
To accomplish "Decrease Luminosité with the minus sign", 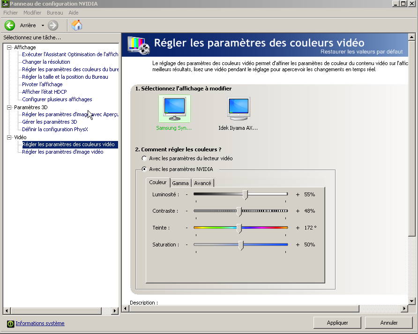I will (x=187, y=194).
